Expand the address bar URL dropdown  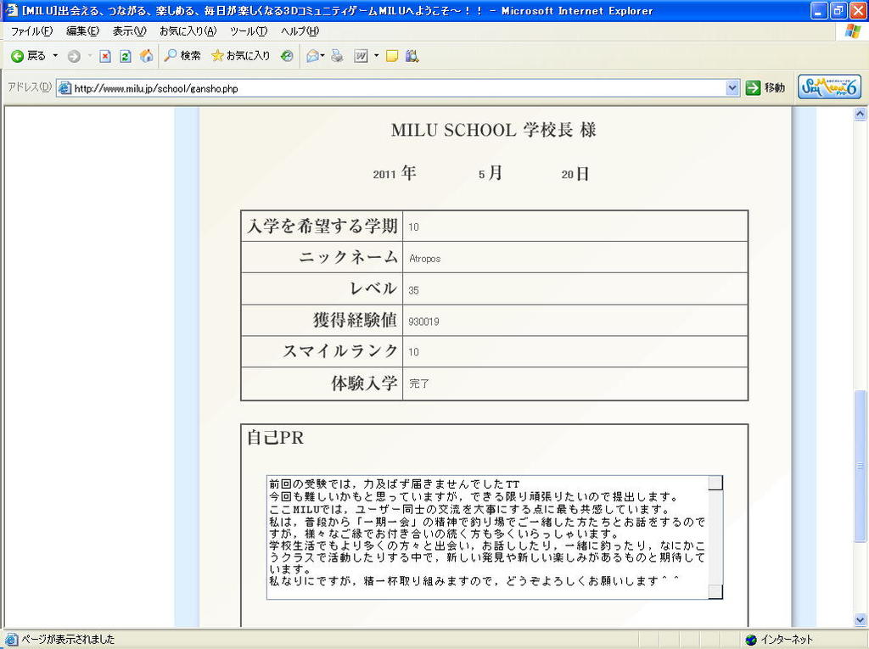(x=732, y=88)
